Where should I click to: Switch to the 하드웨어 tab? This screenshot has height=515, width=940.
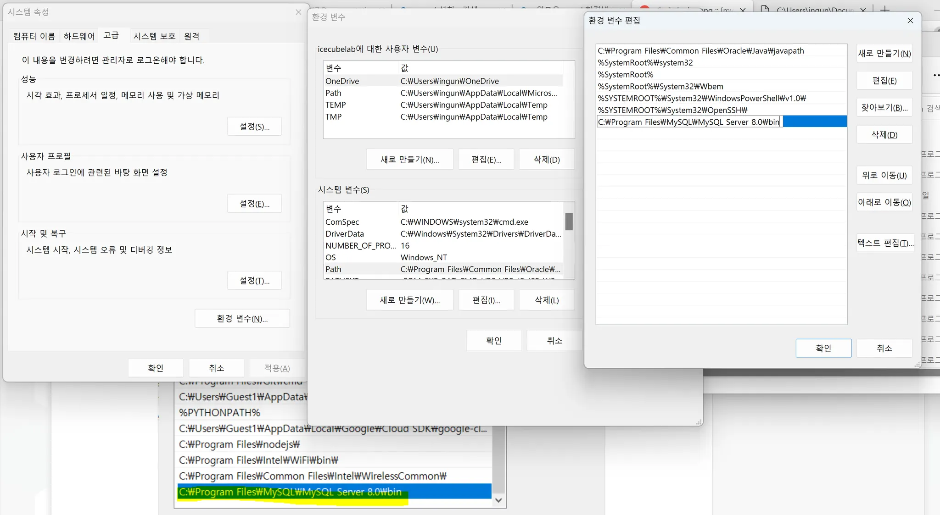coord(79,36)
